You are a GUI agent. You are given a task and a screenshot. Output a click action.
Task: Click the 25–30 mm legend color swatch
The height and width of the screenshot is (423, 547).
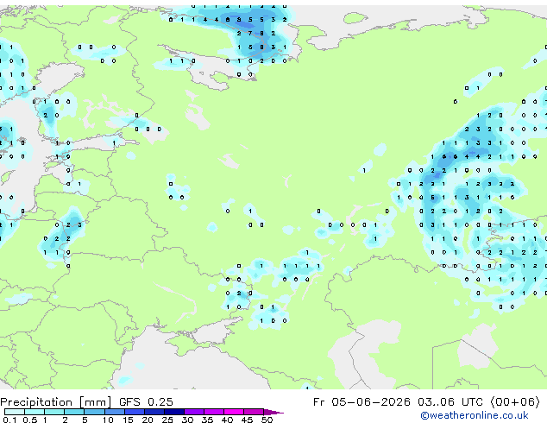(174, 412)
